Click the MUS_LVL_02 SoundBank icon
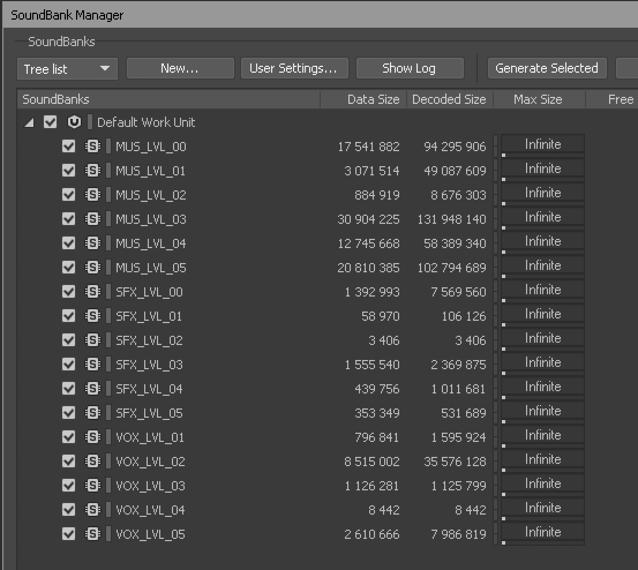 click(93, 194)
